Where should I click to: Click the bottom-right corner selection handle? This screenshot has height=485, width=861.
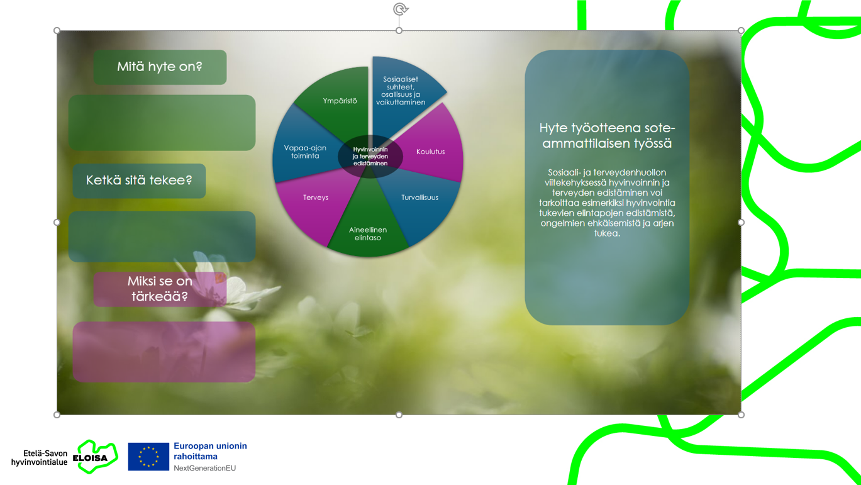[x=741, y=415]
